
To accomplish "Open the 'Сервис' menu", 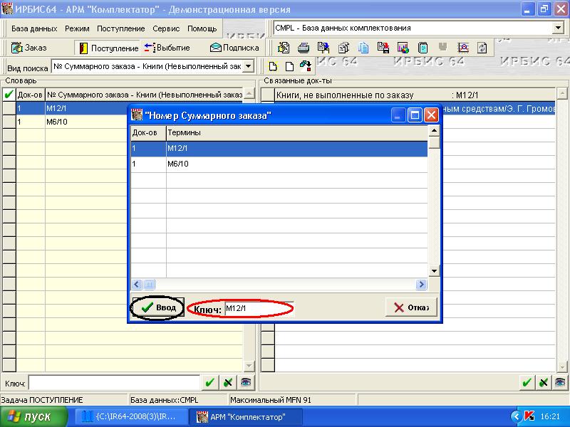I will click(x=166, y=28).
